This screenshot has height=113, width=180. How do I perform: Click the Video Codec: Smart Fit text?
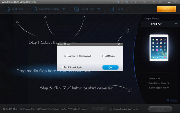(x=159, y=83)
